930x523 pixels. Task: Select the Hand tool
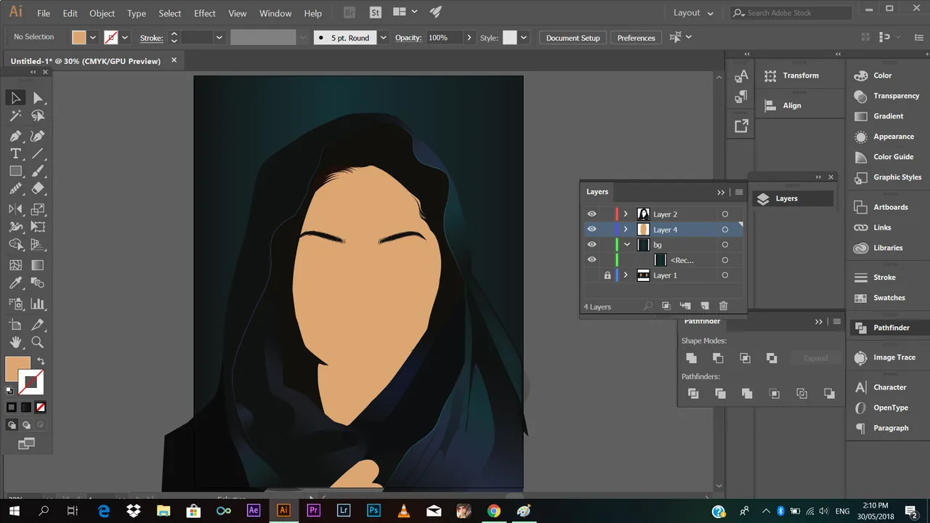click(15, 342)
